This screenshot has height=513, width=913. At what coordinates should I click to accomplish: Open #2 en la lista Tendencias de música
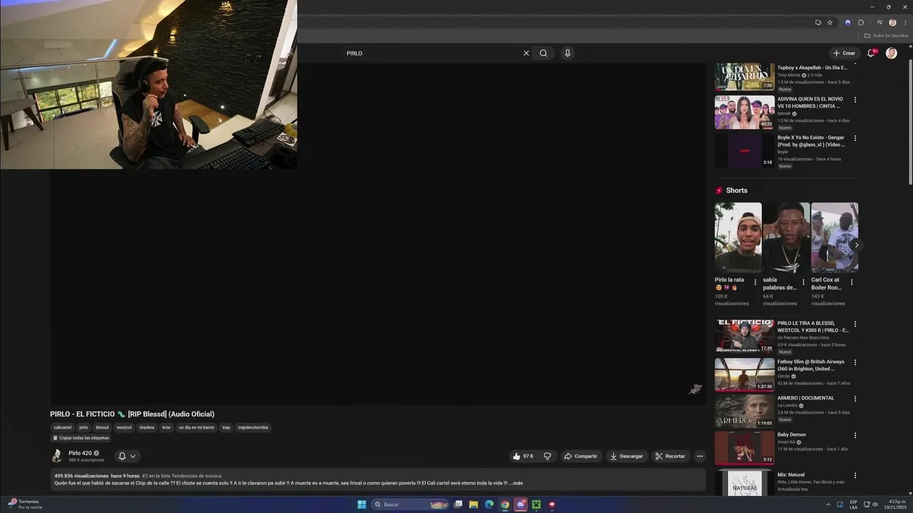[x=181, y=475]
